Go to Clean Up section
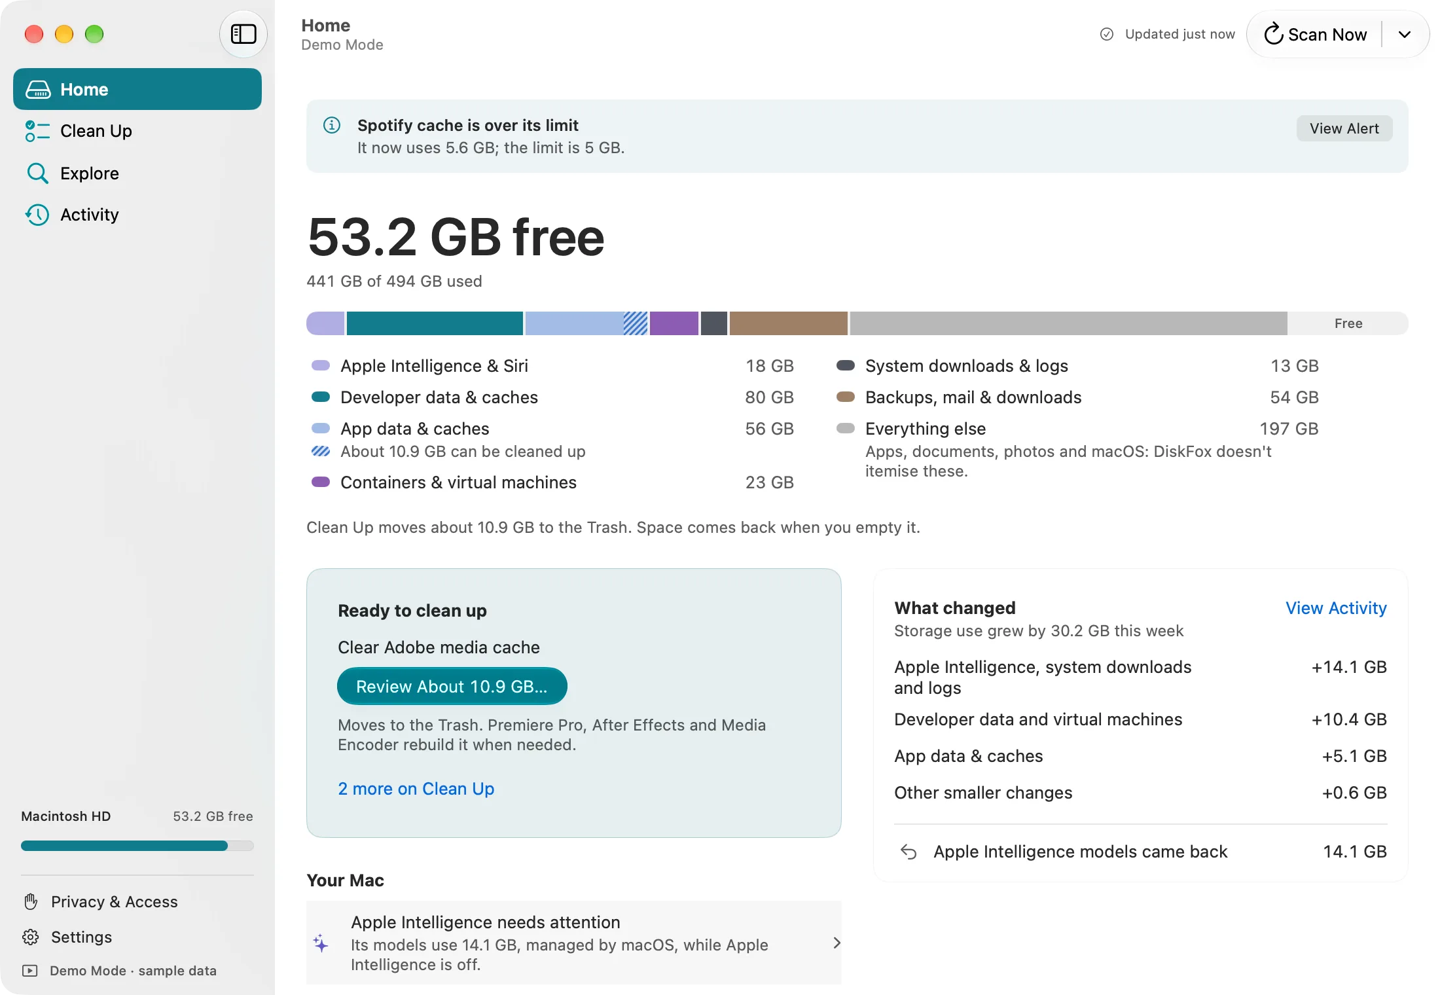Screen dimensions: 1440x995 (137, 131)
